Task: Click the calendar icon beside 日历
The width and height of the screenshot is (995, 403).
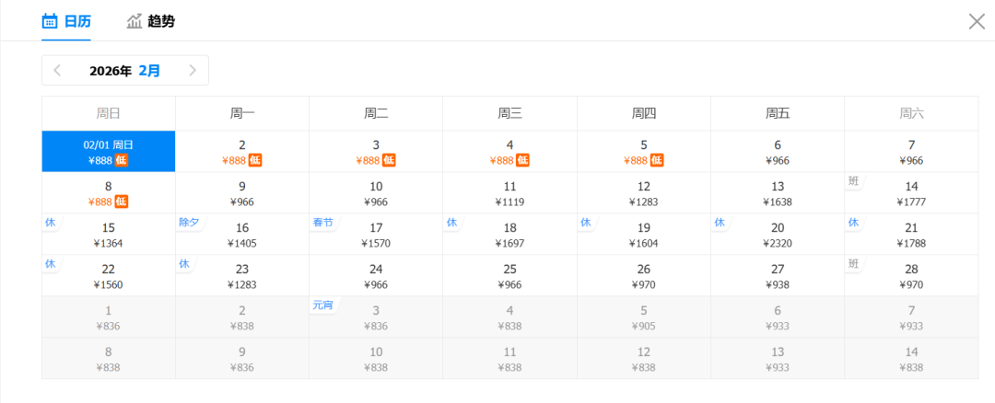Action: click(x=51, y=21)
